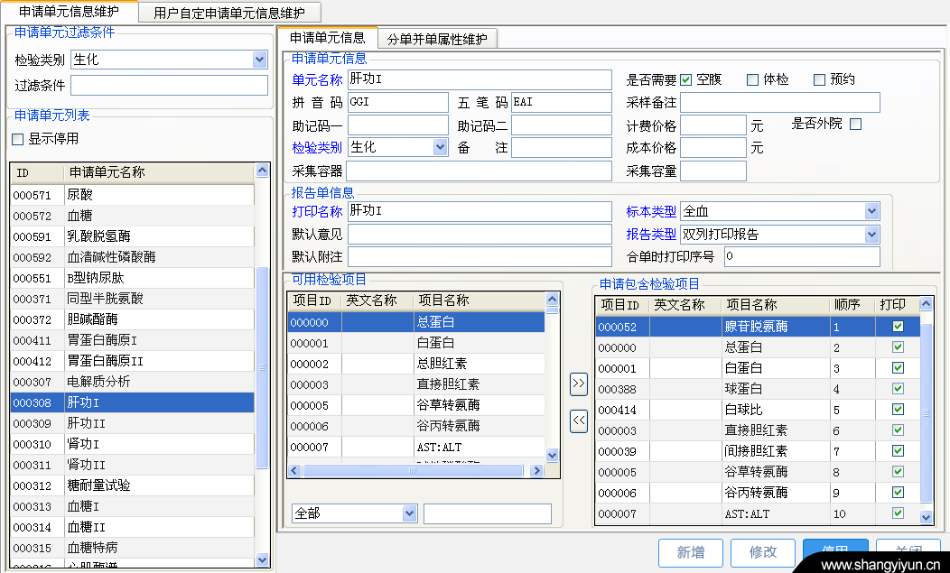The width and height of the screenshot is (950, 573).
Task: Open the 检验类别 dropdown in unit info
Action: click(x=441, y=147)
